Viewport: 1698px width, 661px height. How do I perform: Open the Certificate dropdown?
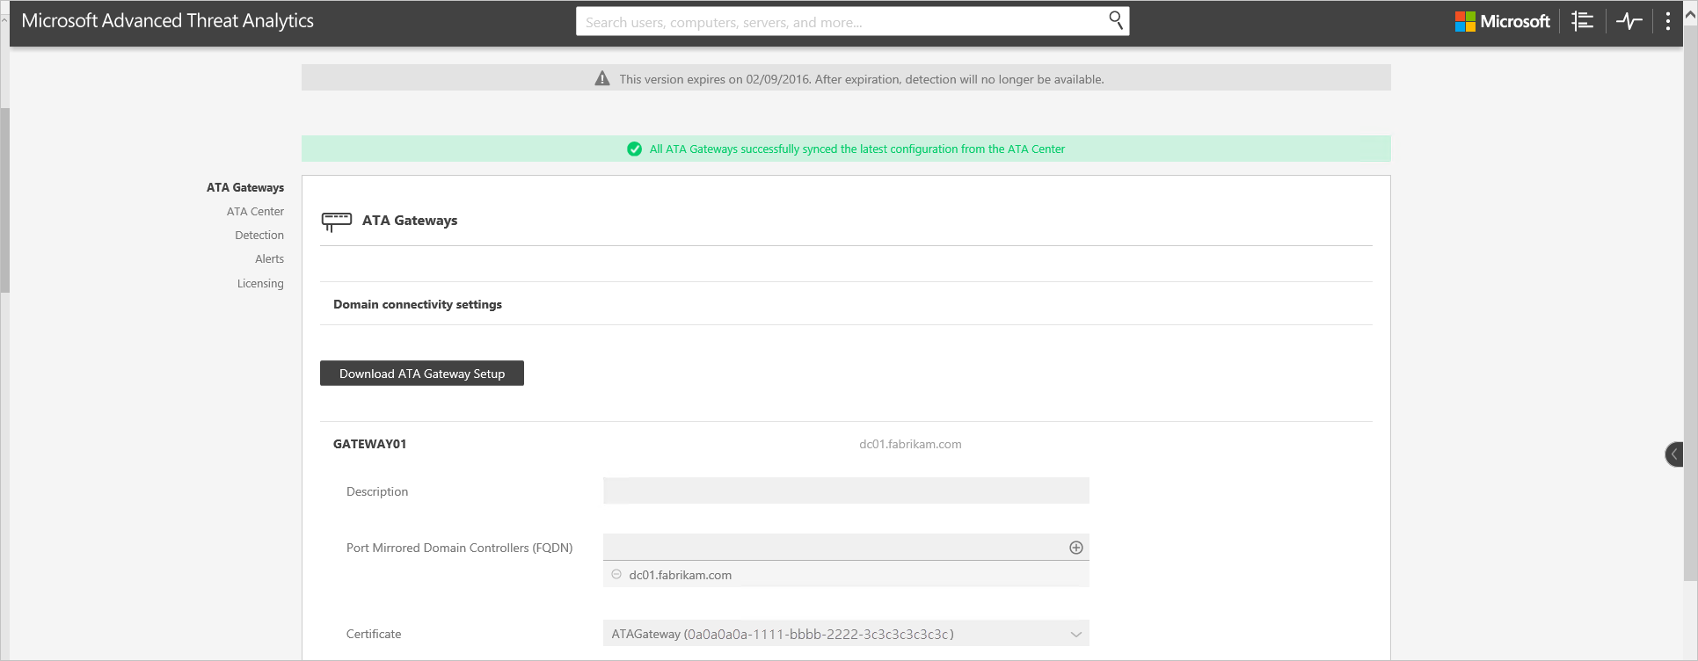point(846,634)
